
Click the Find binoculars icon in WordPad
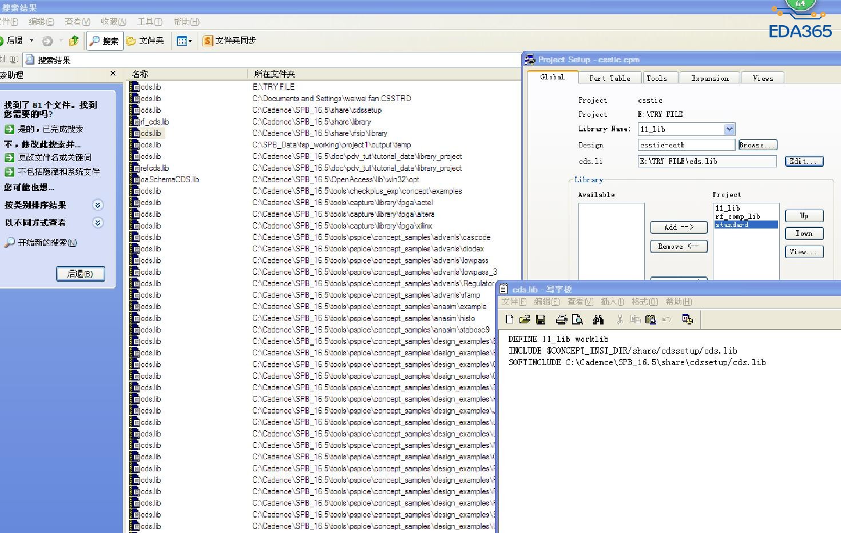(598, 319)
